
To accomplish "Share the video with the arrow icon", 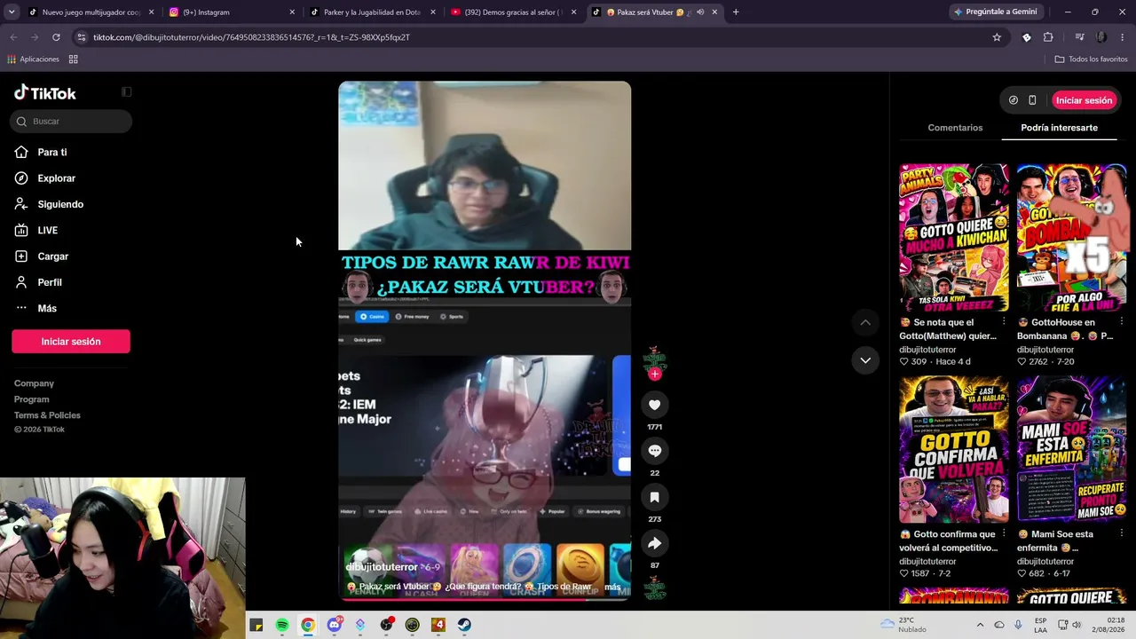I will tap(655, 543).
